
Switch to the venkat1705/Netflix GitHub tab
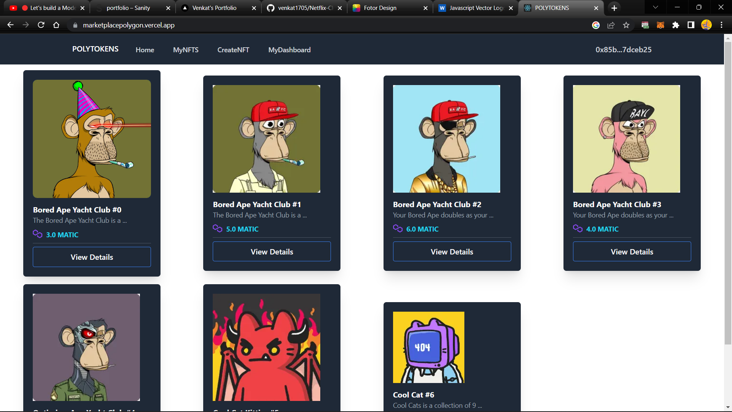[305, 8]
